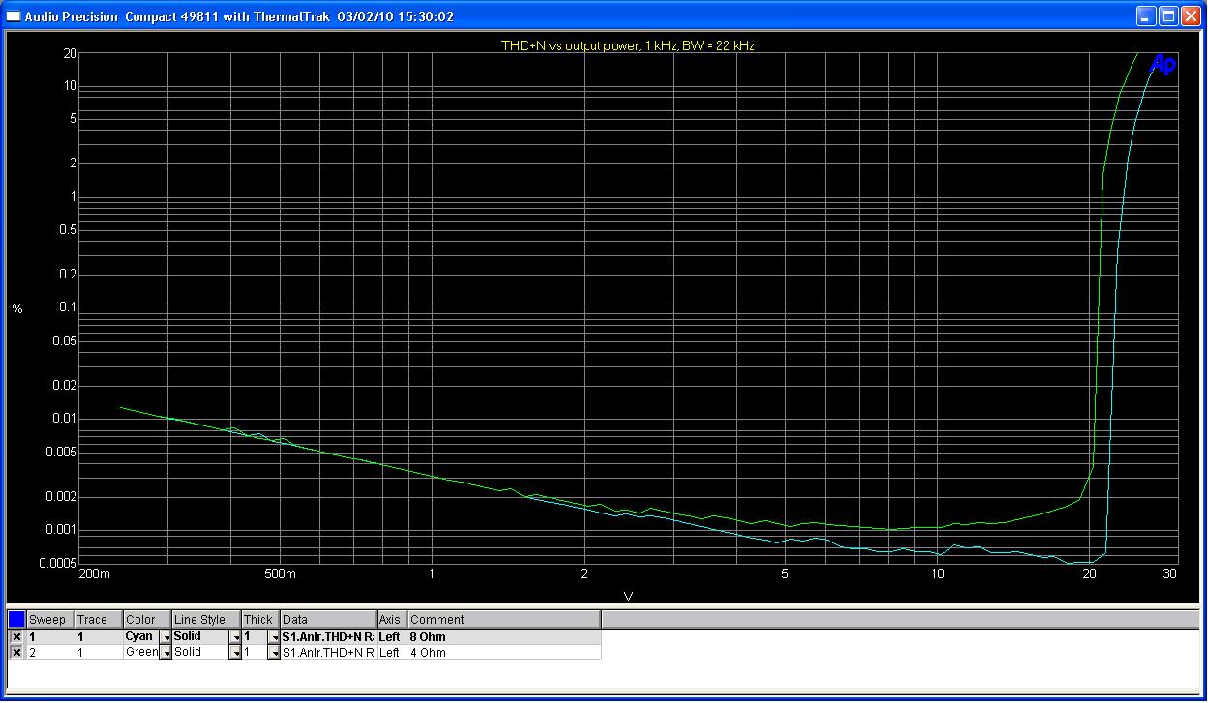Viewport: 1208px width, 703px height.
Task: Open Thick dropdown for the Green trace
Action: point(273,653)
